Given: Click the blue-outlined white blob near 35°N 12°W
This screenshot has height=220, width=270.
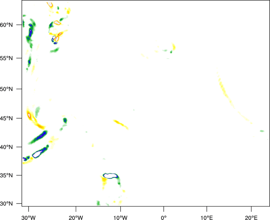Looking at the screenshot, I should pyautogui.click(x=110, y=176).
